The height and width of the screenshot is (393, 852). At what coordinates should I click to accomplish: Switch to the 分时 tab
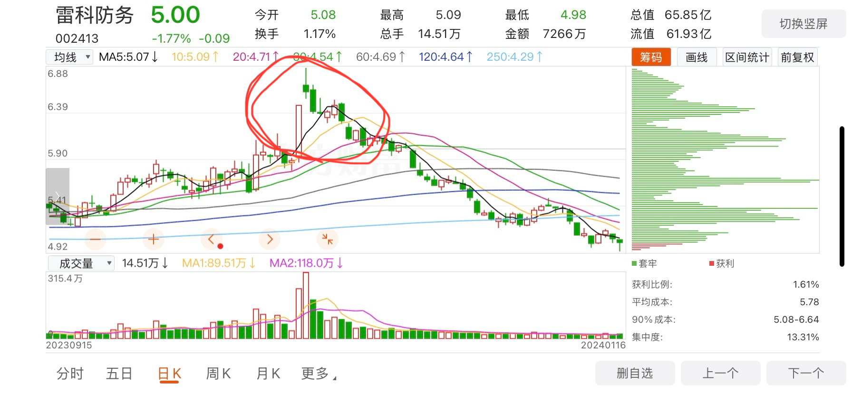[x=70, y=374]
